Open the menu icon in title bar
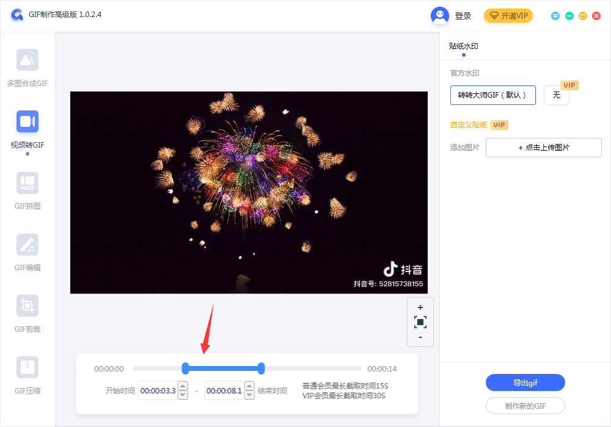Viewport: 611px width, 427px height. [x=555, y=16]
